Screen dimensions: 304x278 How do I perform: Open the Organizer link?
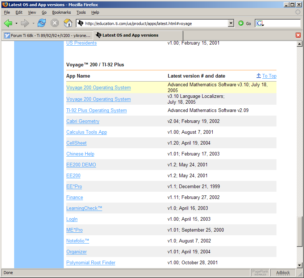tap(76, 252)
